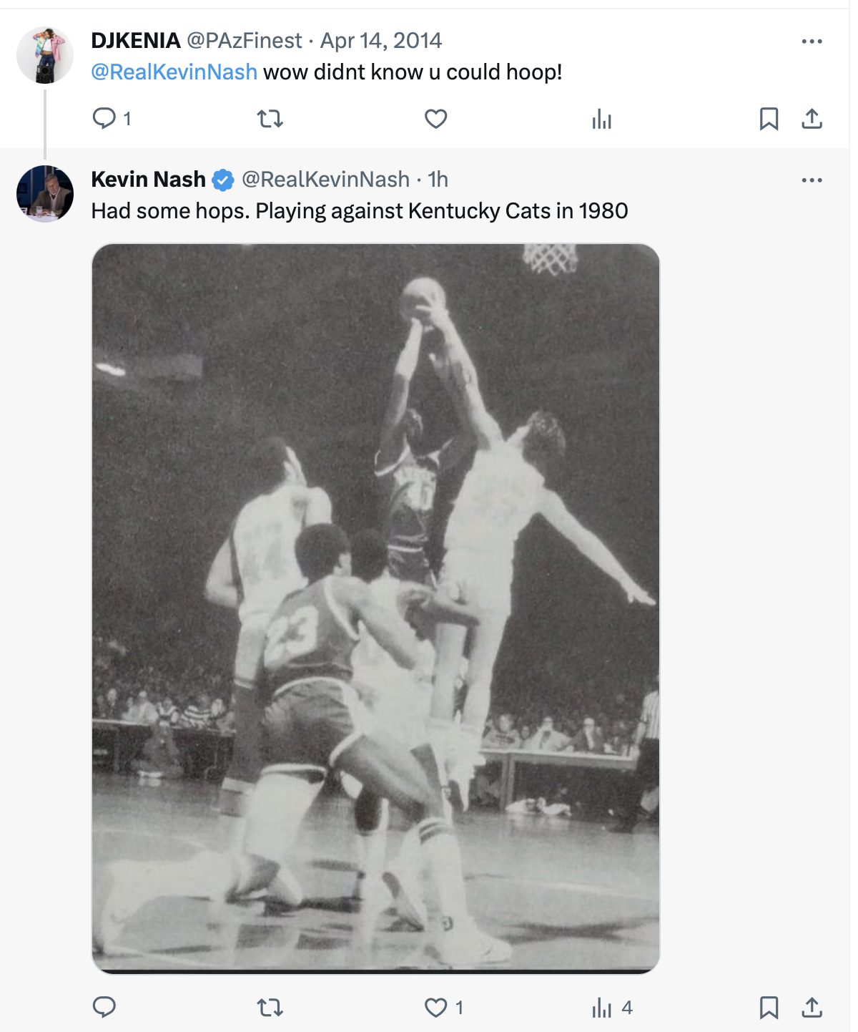Open DJKENIA's profile picture
Screen dimensions: 858x1032
click(x=45, y=55)
